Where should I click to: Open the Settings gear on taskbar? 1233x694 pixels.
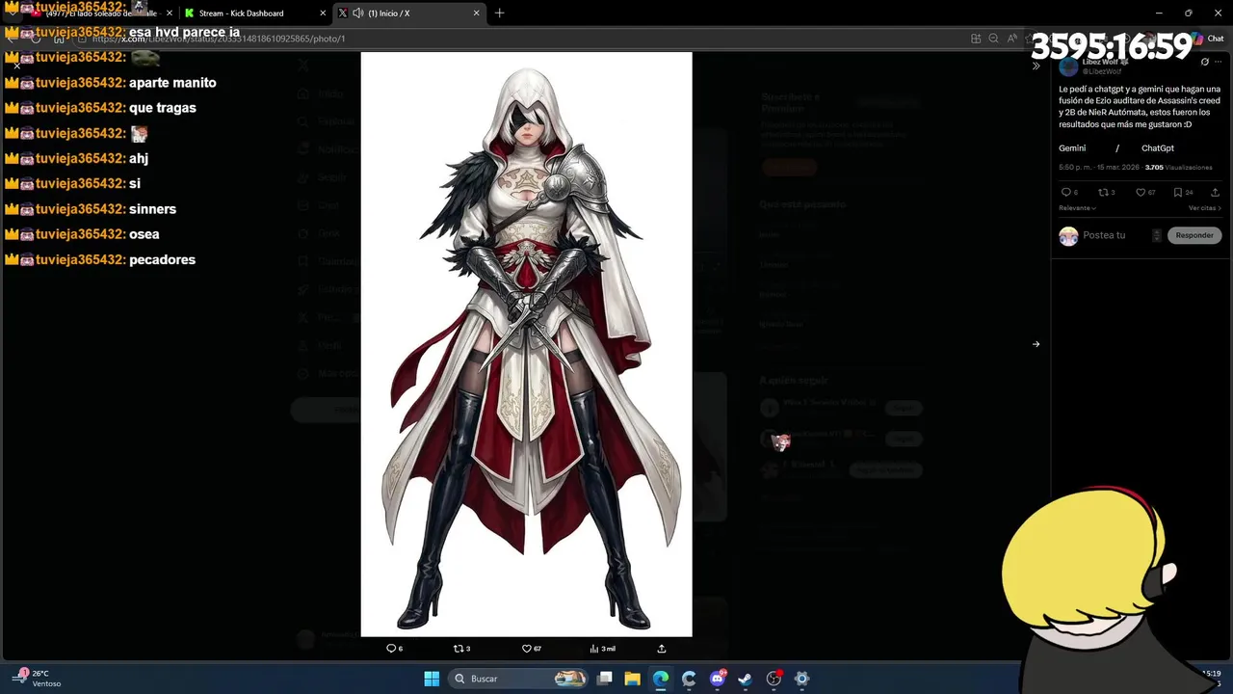[801, 679]
